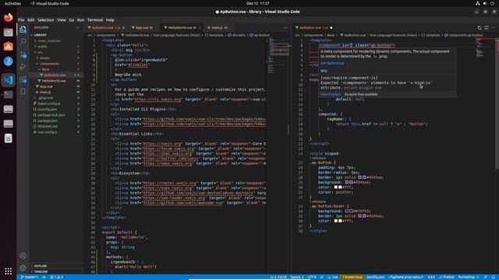Open the Extensions view
Image resolution: width=499 pixels, height=280 pixels.
tap(23, 79)
